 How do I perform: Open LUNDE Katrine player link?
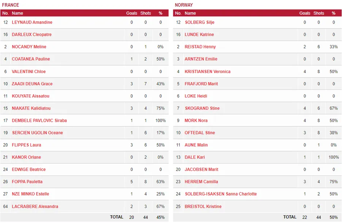(199, 35)
